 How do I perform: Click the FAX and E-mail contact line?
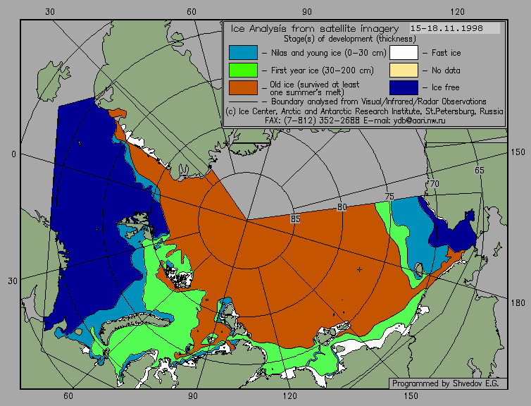355,121
